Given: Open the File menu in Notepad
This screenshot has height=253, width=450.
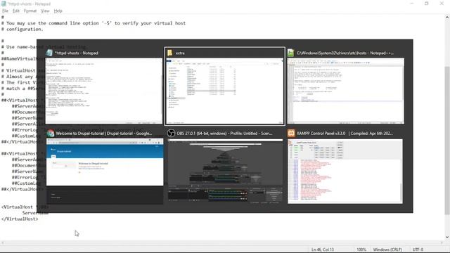Looking at the screenshot, I should click(x=5, y=11).
